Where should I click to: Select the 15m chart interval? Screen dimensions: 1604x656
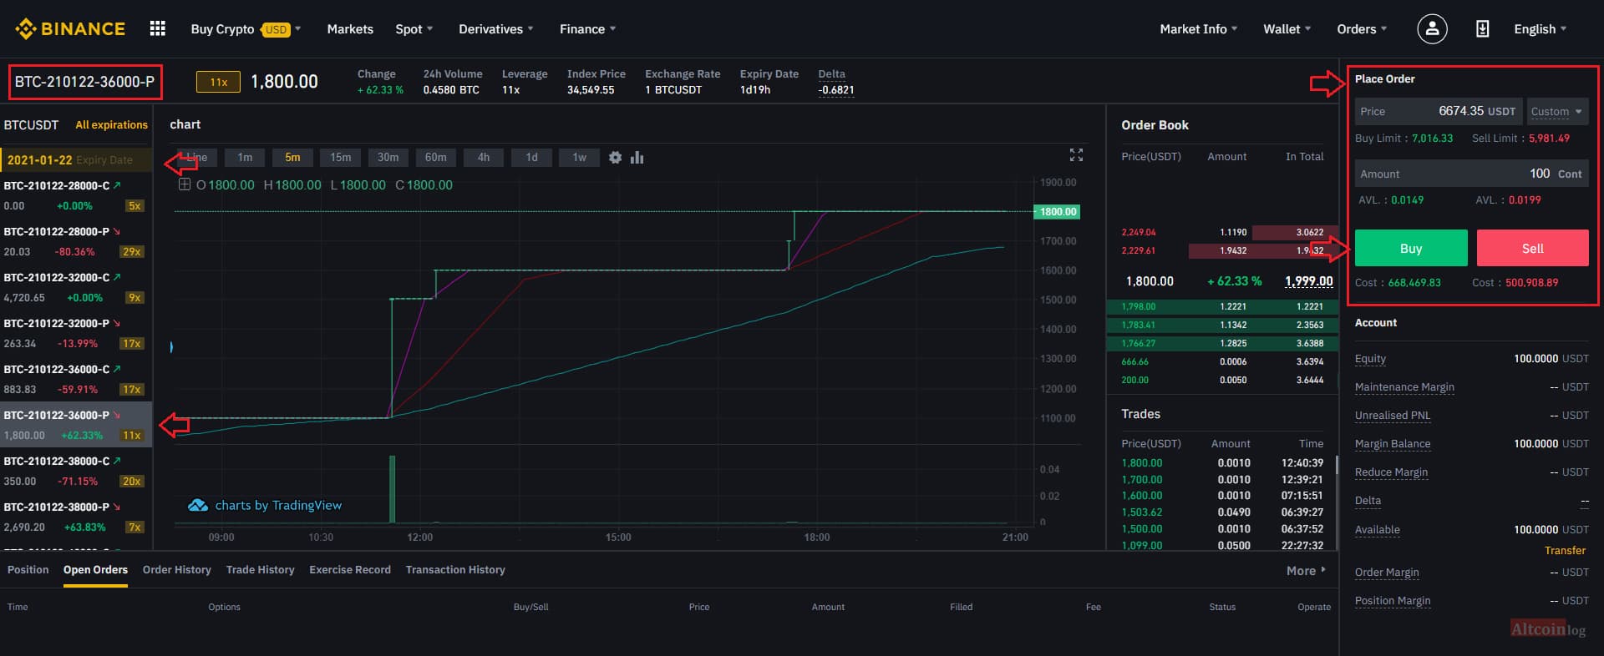[x=340, y=157]
